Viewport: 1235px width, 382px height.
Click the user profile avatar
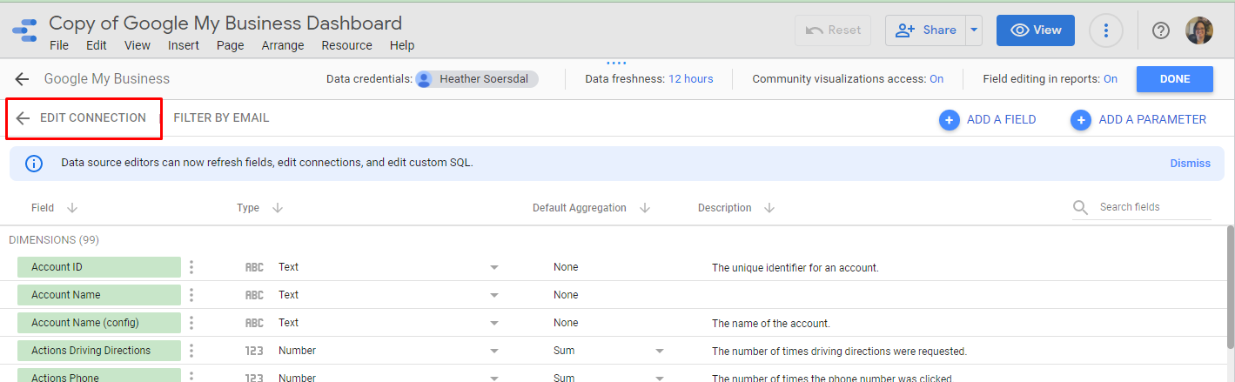click(1198, 30)
